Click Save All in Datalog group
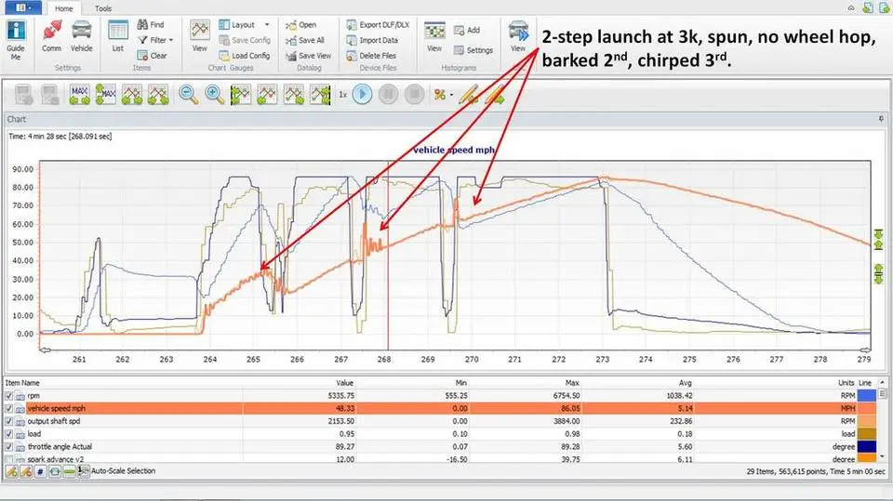893x501 pixels. point(305,40)
